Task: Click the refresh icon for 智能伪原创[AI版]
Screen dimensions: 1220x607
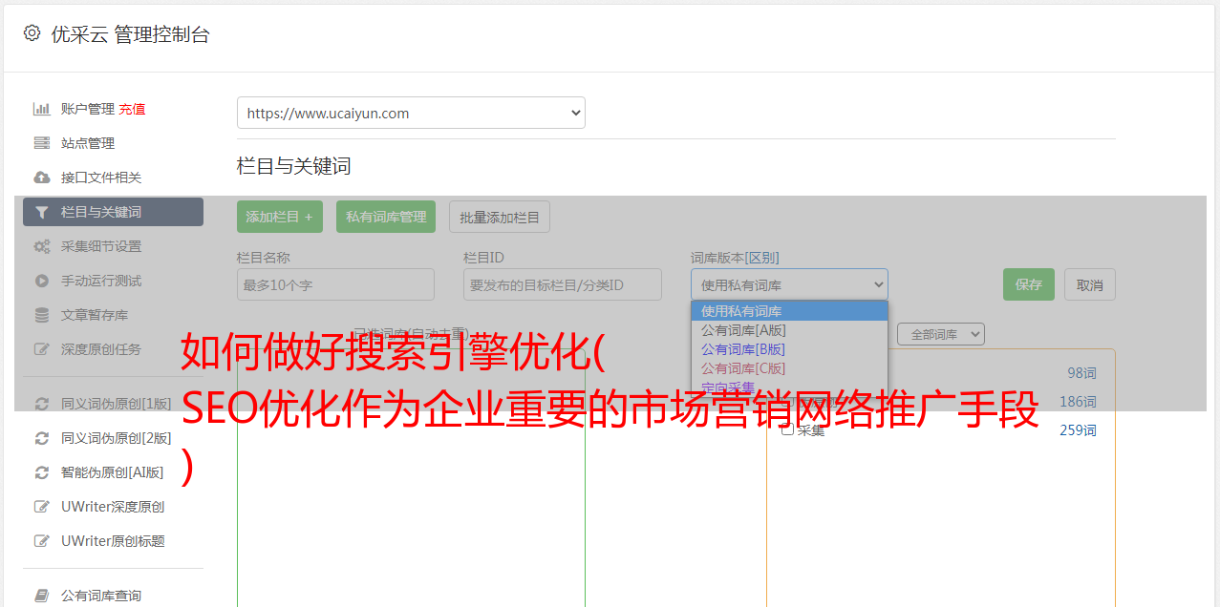Action: coord(41,472)
